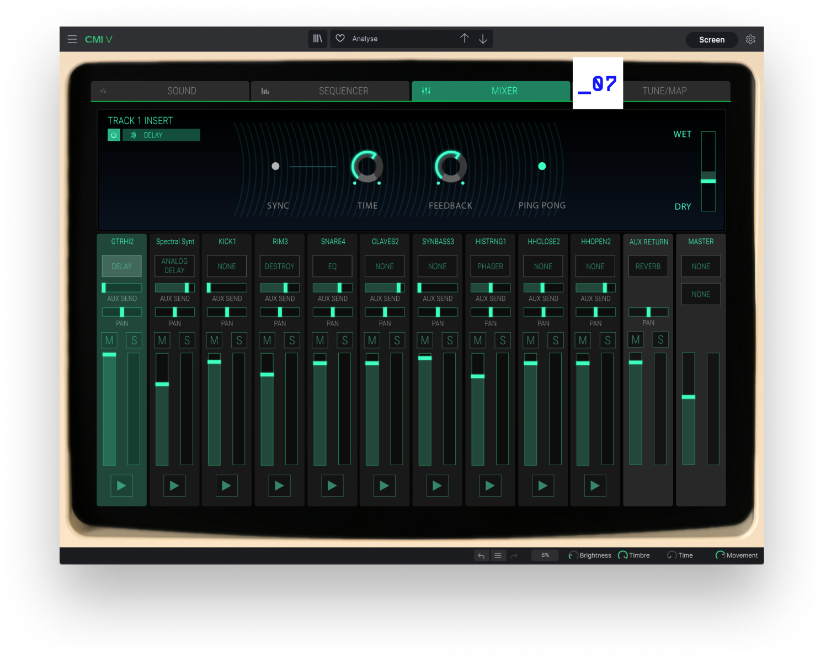
Task: Click the undo arrow in the bottom bar
Action: (481, 555)
